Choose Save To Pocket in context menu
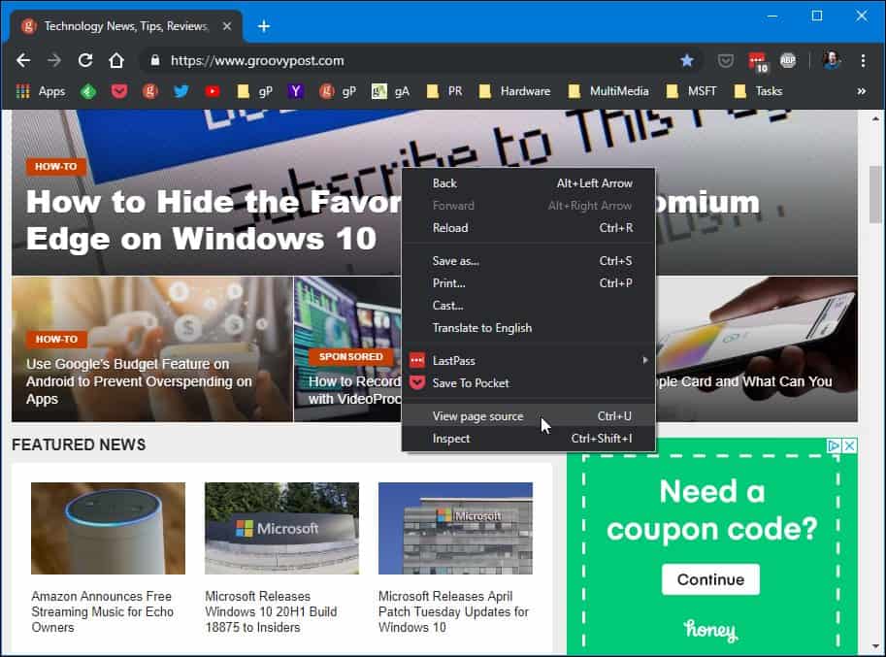The width and height of the screenshot is (886, 657). click(528, 383)
